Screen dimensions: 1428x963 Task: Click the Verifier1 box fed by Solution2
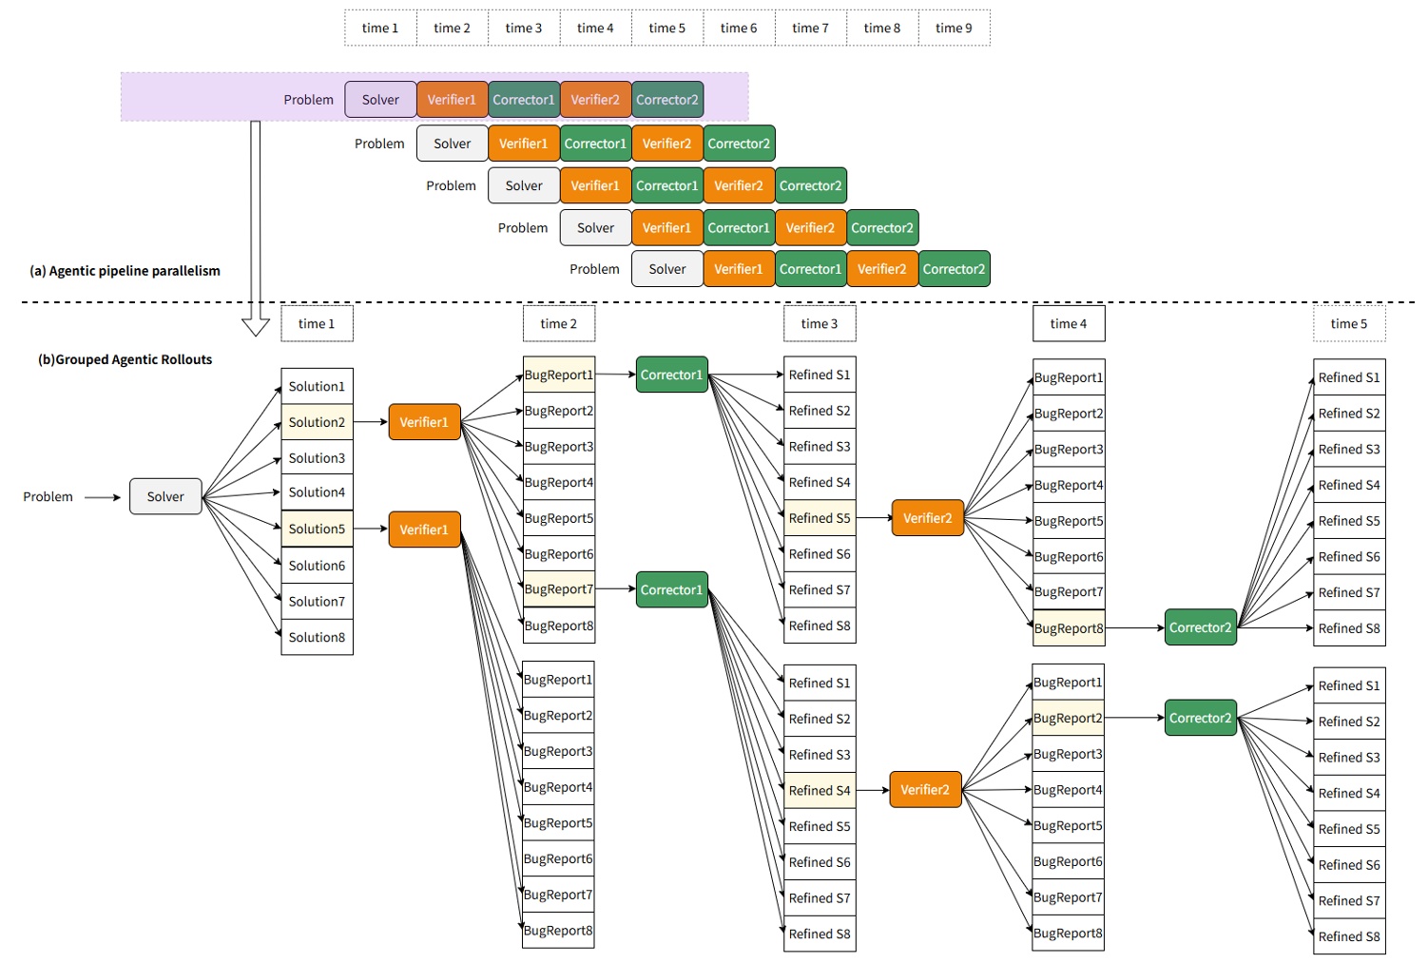(x=424, y=422)
